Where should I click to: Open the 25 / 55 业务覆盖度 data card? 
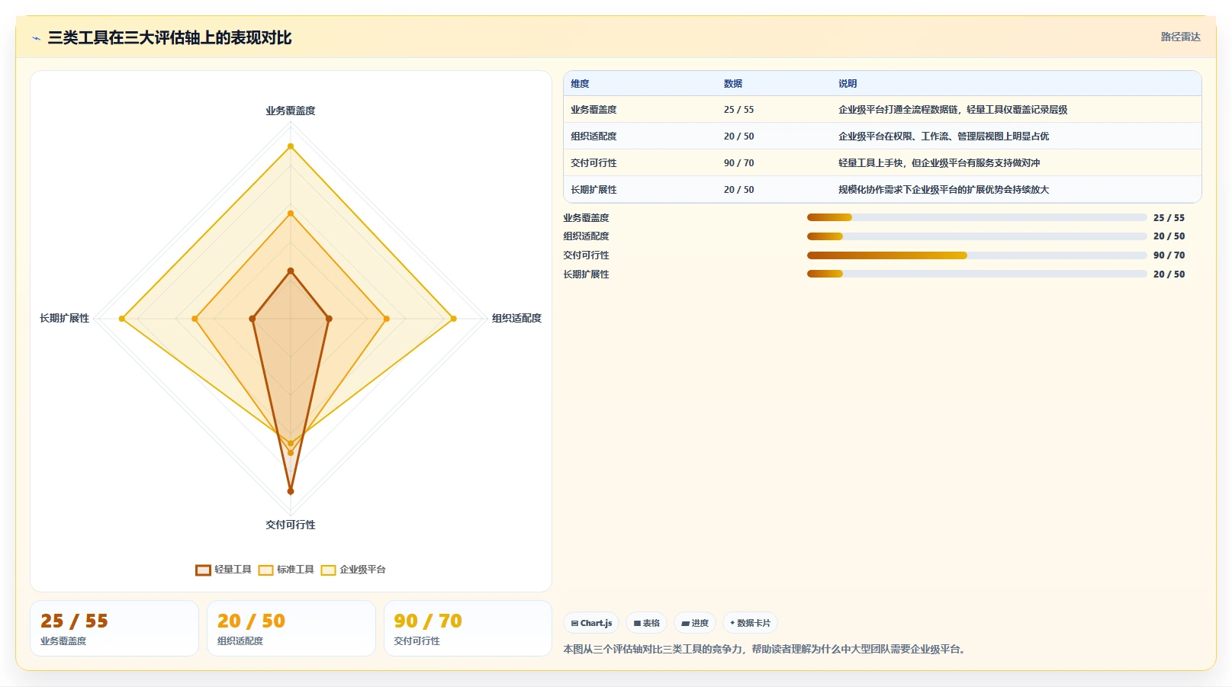(114, 628)
